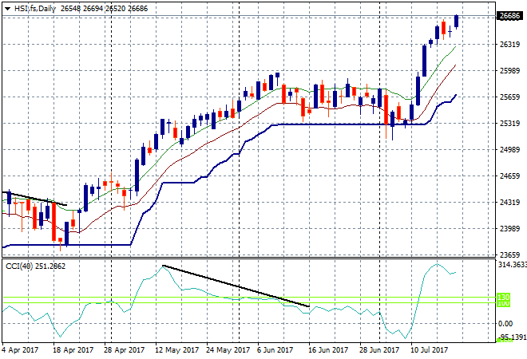The image size is (527, 359).
Task: Click the CCI 130 level label
Action: coord(504,298)
